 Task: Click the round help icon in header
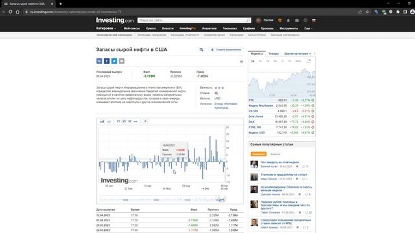click(x=305, y=20)
